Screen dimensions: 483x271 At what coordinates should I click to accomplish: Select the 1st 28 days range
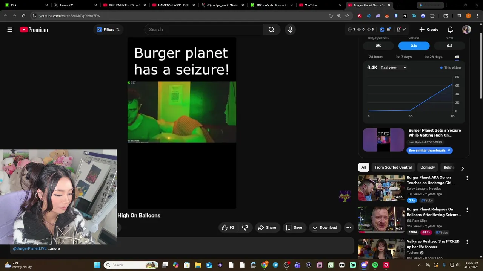433,57
